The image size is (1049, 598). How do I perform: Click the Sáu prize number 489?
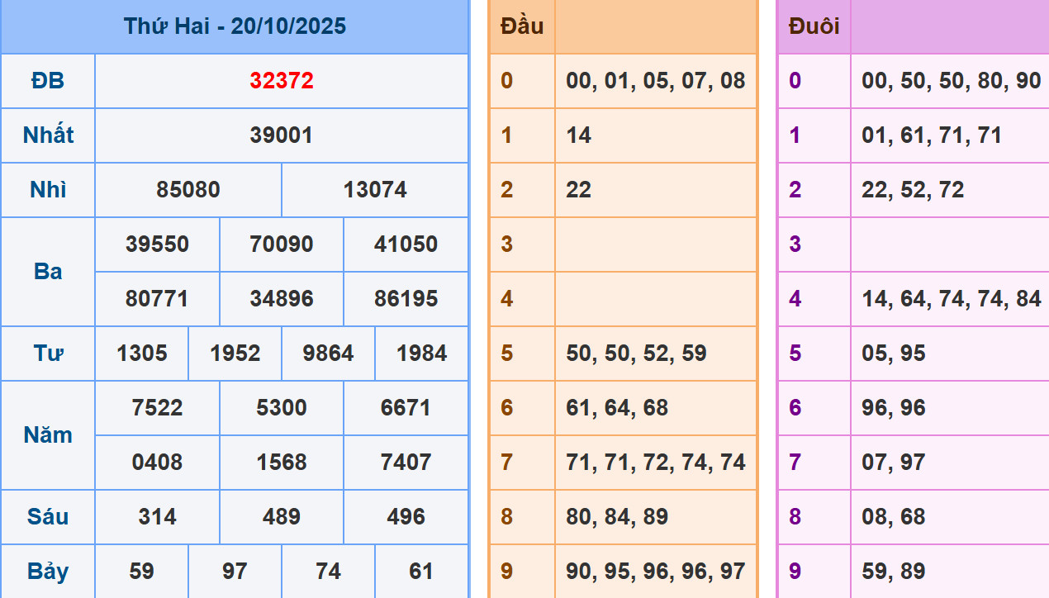282,517
